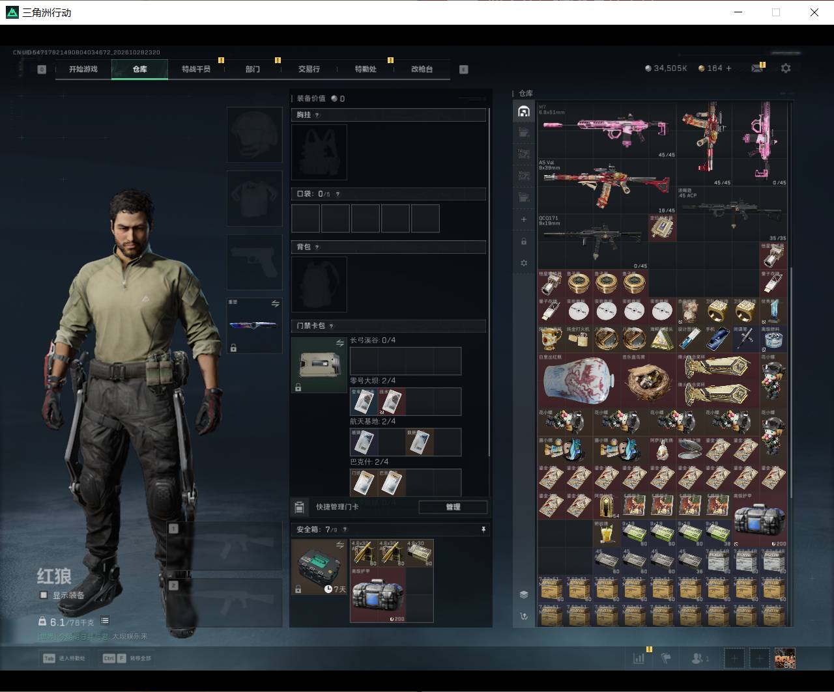Select the armor repair kit in safe box
The height and width of the screenshot is (692, 834).
coord(378,595)
